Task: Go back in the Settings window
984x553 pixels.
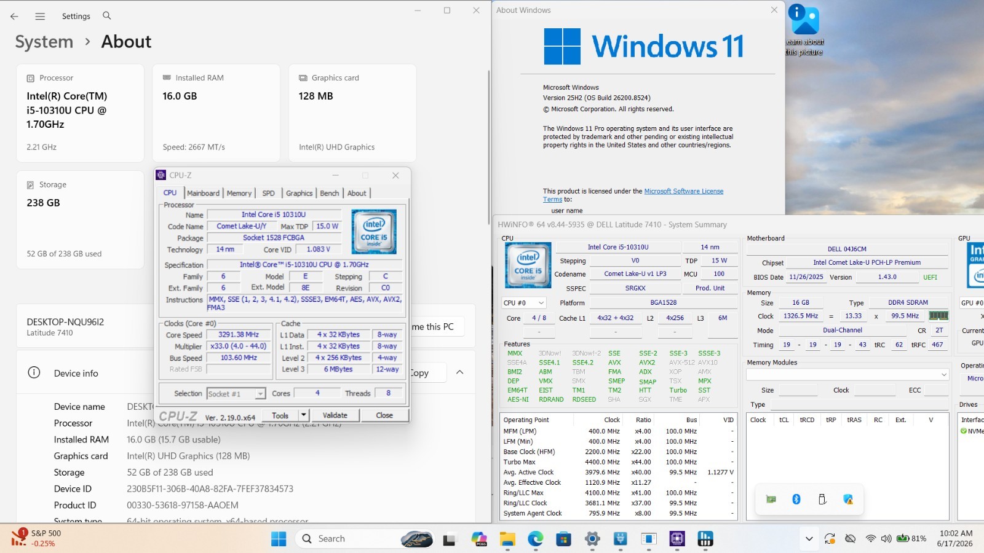Action: point(14,17)
